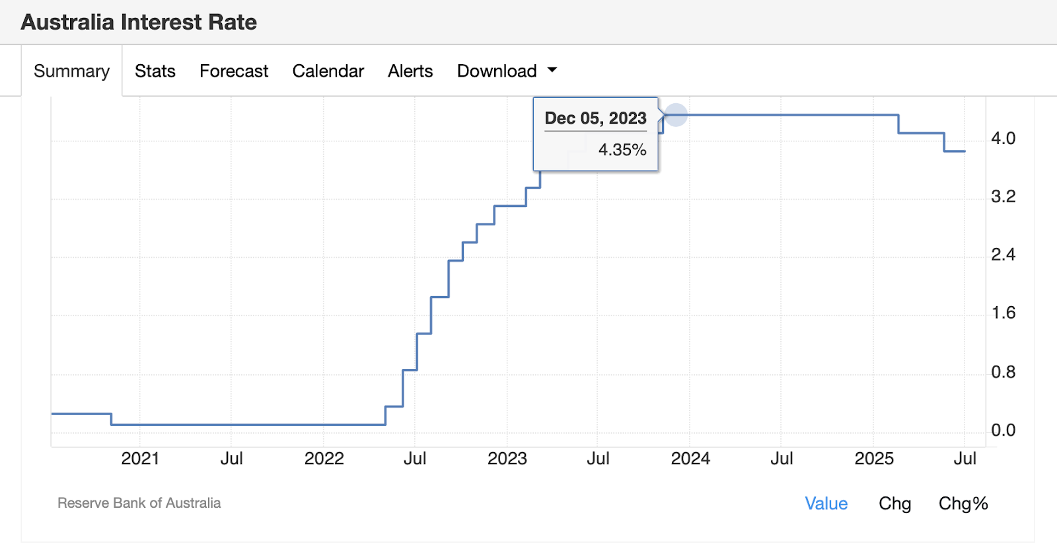This screenshot has width=1057, height=554.
Task: Click the 3.2 y-axis value
Action: (1003, 197)
